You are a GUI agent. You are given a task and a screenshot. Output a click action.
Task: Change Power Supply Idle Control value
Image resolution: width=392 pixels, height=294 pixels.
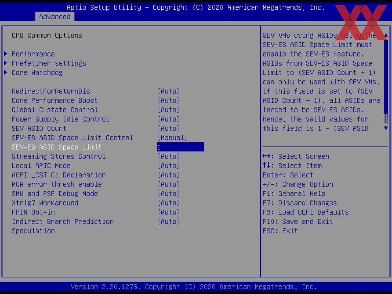[x=168, y=119]
